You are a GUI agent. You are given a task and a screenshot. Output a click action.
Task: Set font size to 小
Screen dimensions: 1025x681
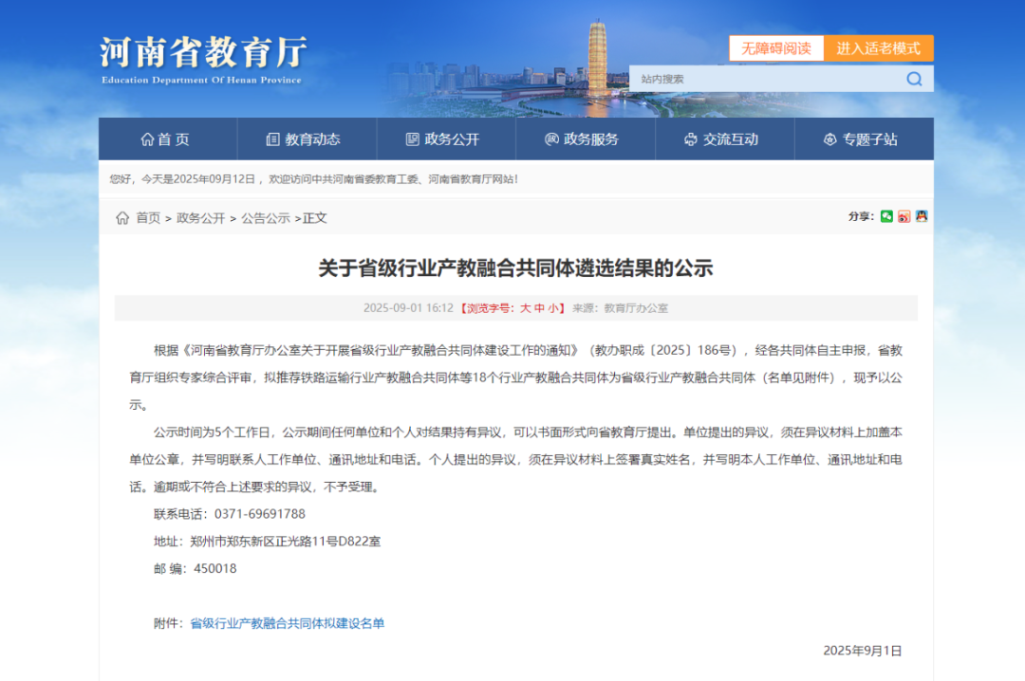pyautogui.click(x=553, y=308)
